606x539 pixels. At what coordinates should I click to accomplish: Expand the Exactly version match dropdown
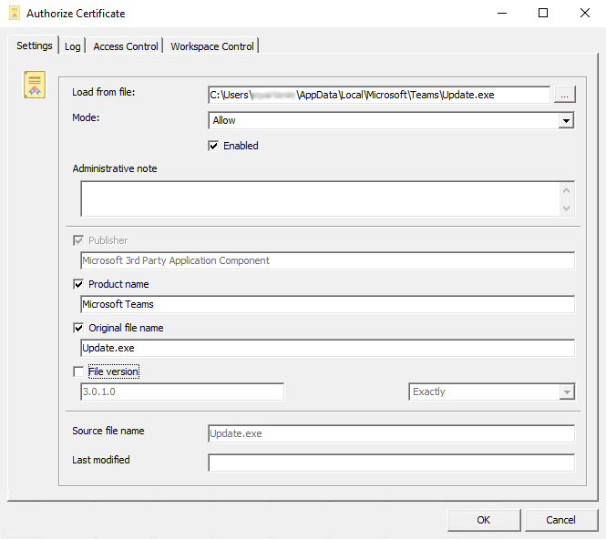491,392
